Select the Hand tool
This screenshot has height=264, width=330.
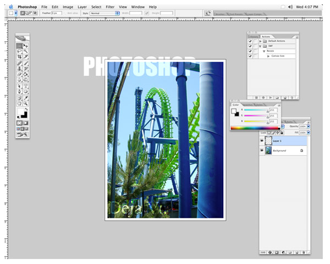pyautogui.click(x=19, y=103)
